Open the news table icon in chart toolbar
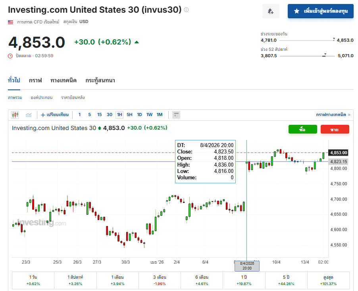The height and width of the screenshot is (291, 358). (x=176, y=115)
